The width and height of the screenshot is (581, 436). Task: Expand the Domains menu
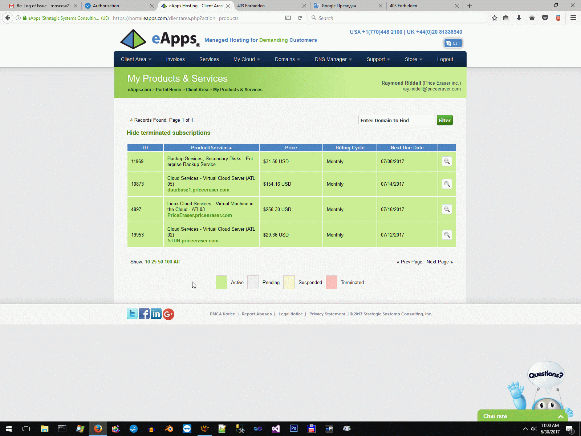pyautogui.click(x=287, y=59)
